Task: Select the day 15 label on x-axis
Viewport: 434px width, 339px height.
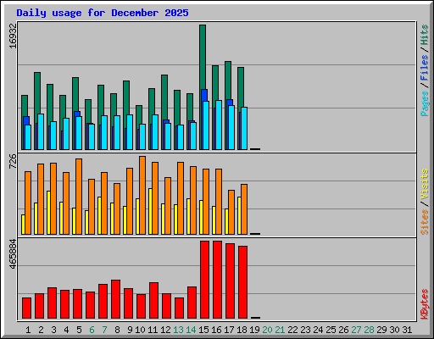Action: point(203,330)
